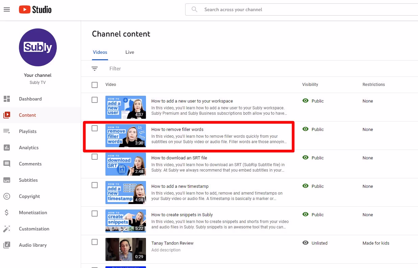
Task: Select checkbox for add new user video
Action: tap(95, 100)
